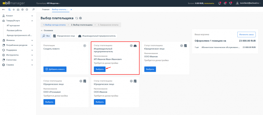
Task: Click the user avatar icon
Action: 237,3
